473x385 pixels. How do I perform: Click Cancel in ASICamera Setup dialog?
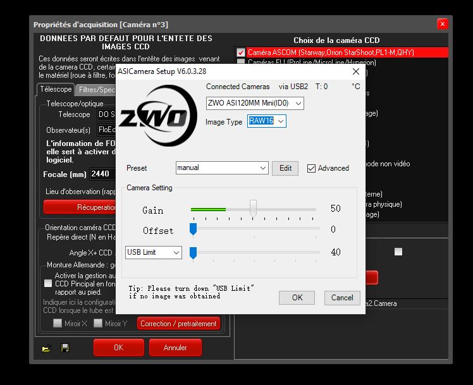click(342, 297)
